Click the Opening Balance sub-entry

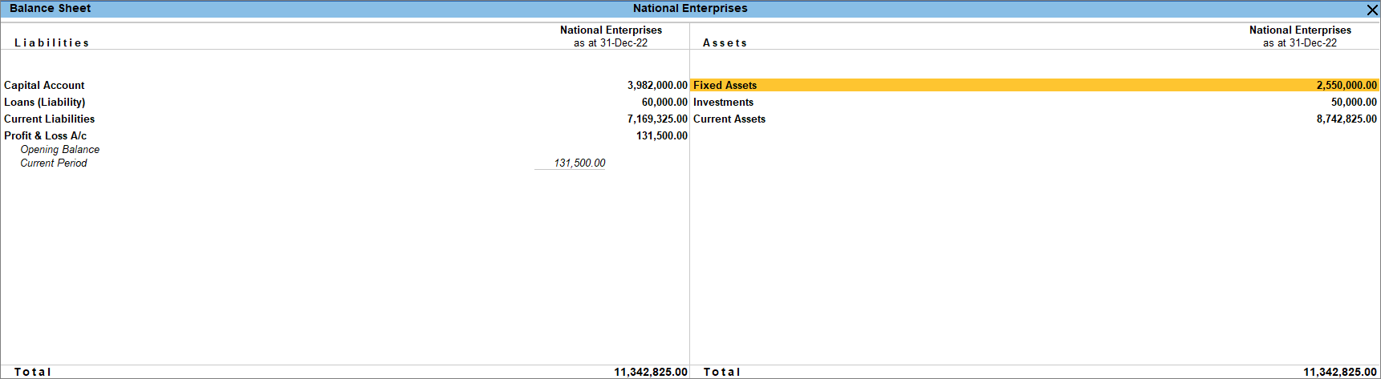[60, 149]
